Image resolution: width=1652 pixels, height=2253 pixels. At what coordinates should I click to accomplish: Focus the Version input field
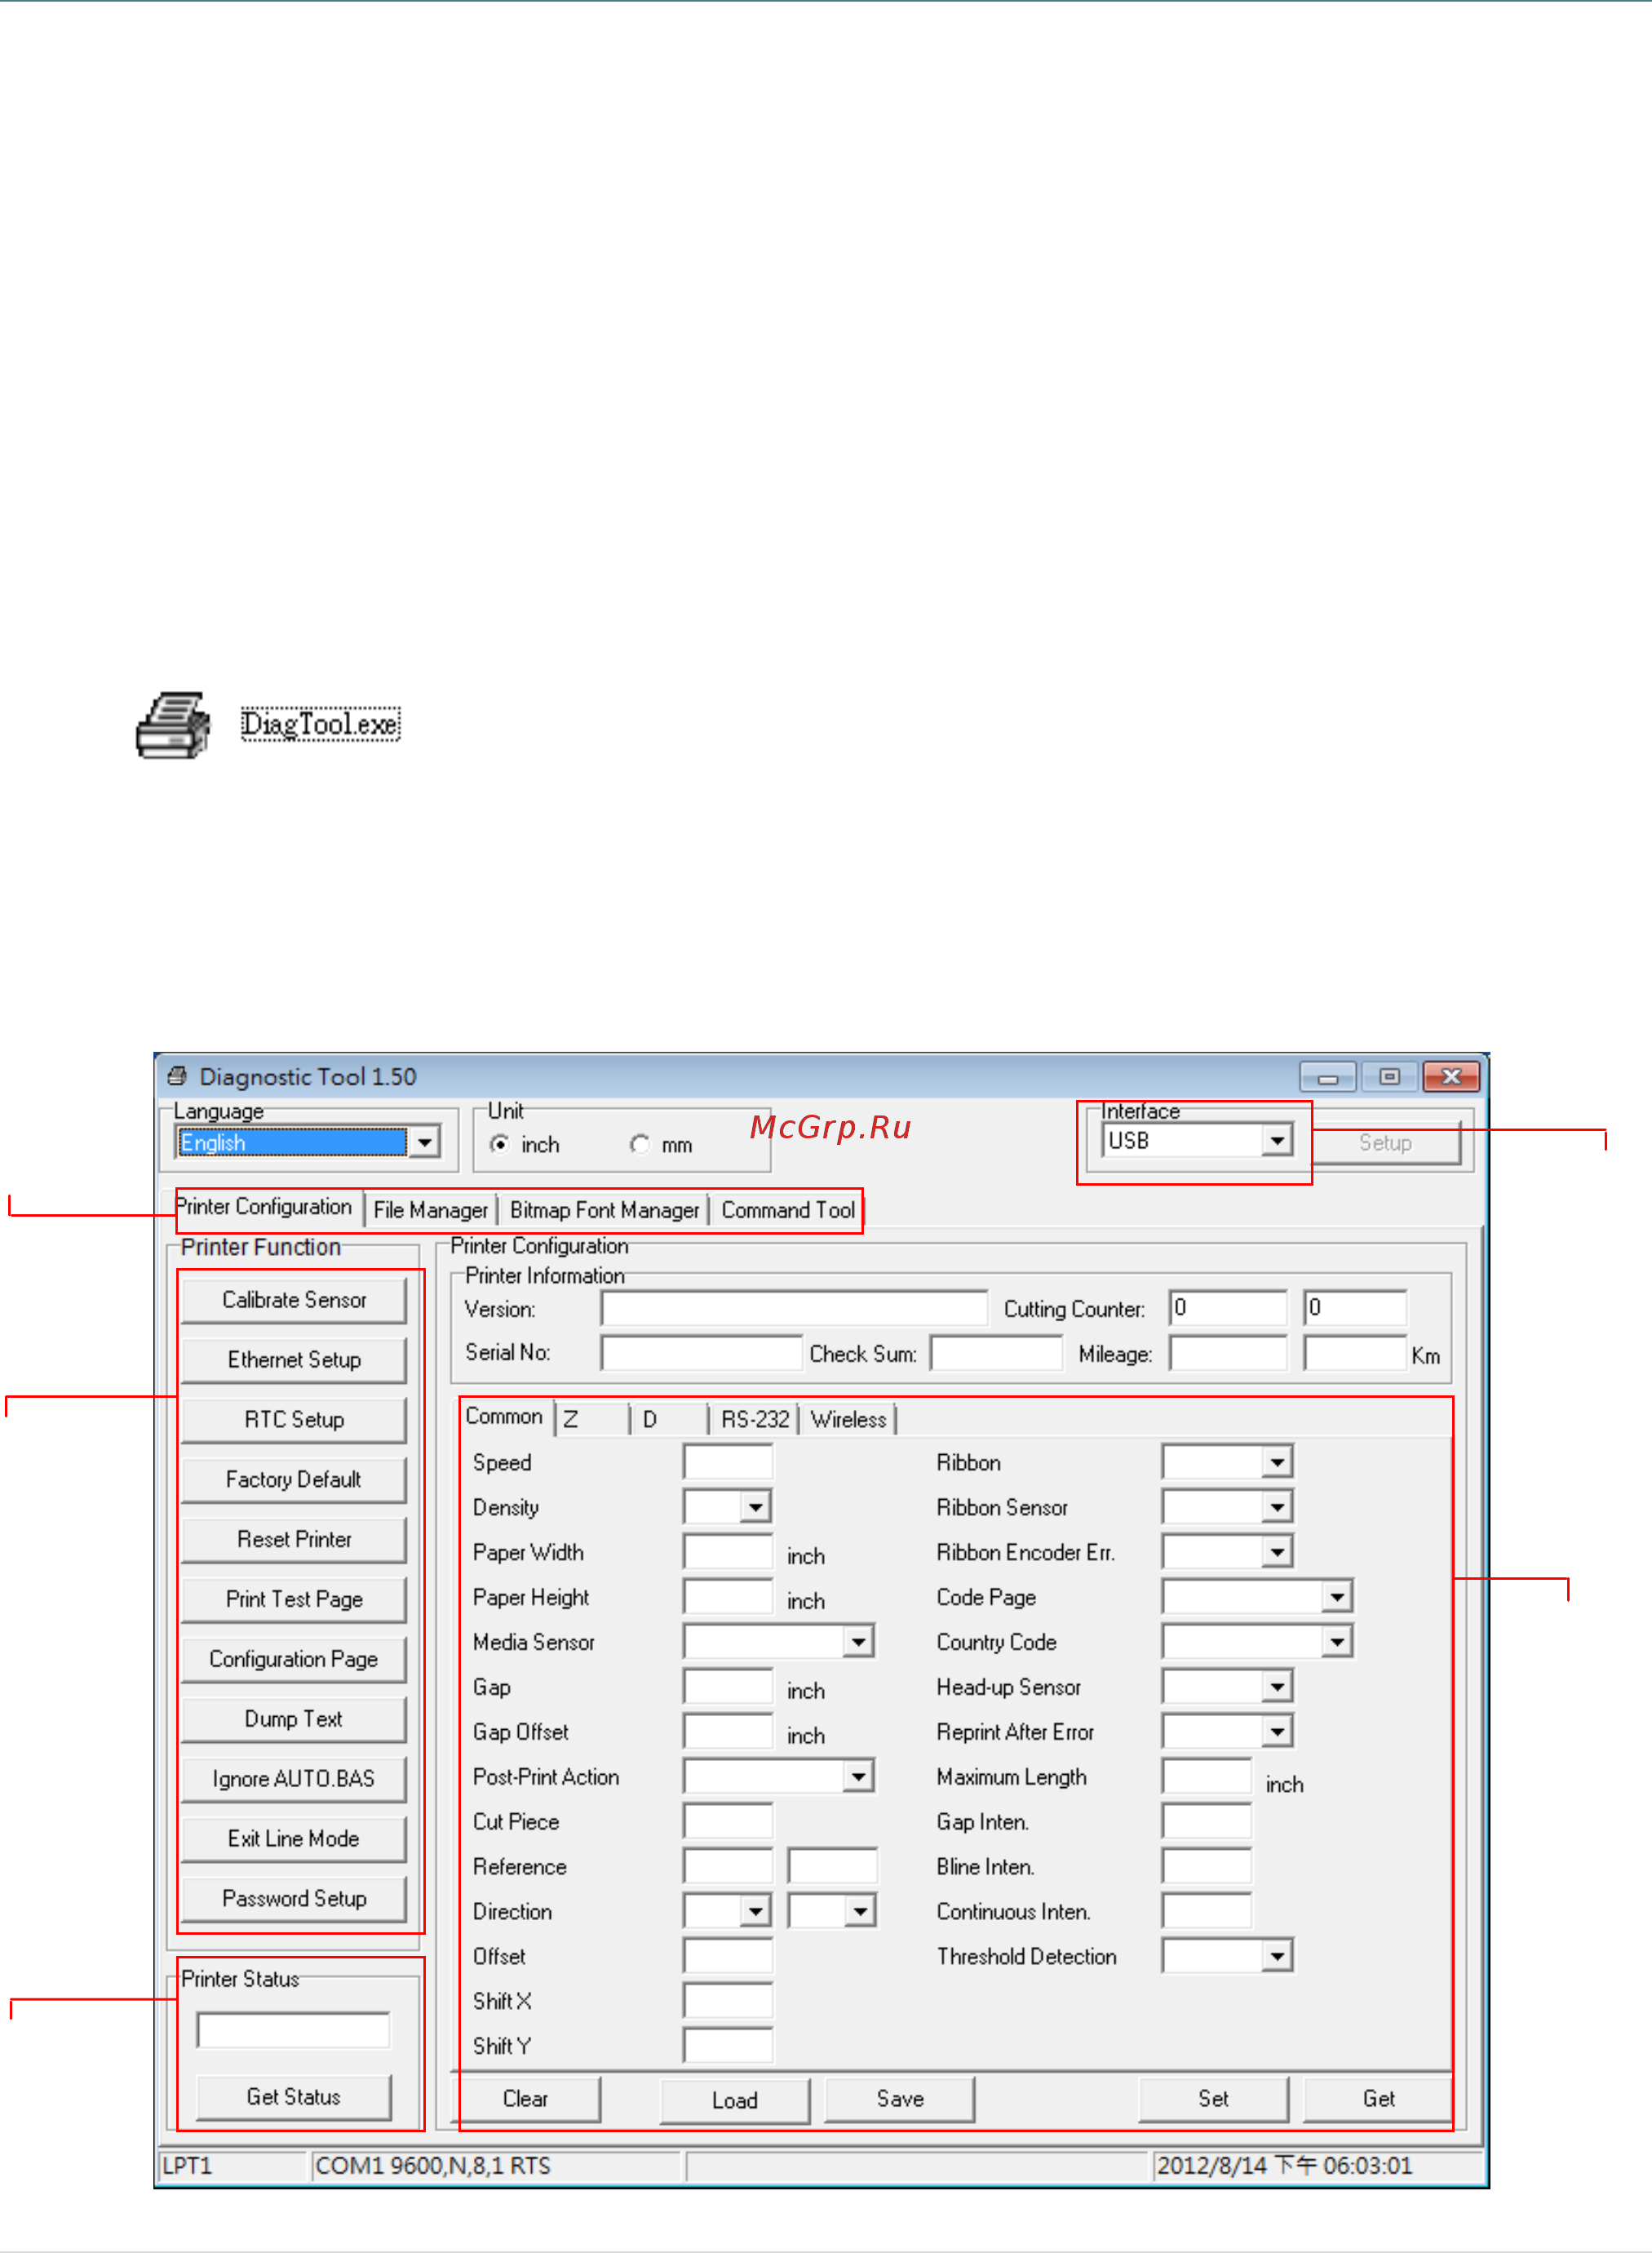(794, 1308)
